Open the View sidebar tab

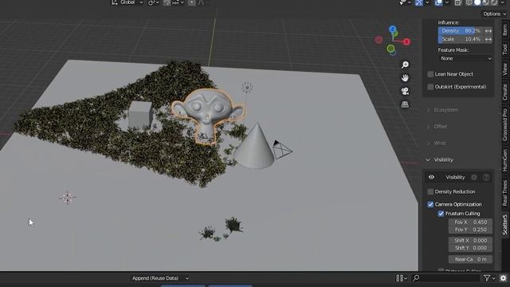(504, 69)
